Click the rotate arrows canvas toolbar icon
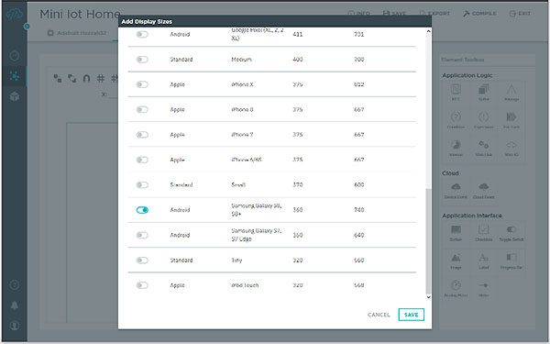Screen dimensions: 550x344 (71, 78)
